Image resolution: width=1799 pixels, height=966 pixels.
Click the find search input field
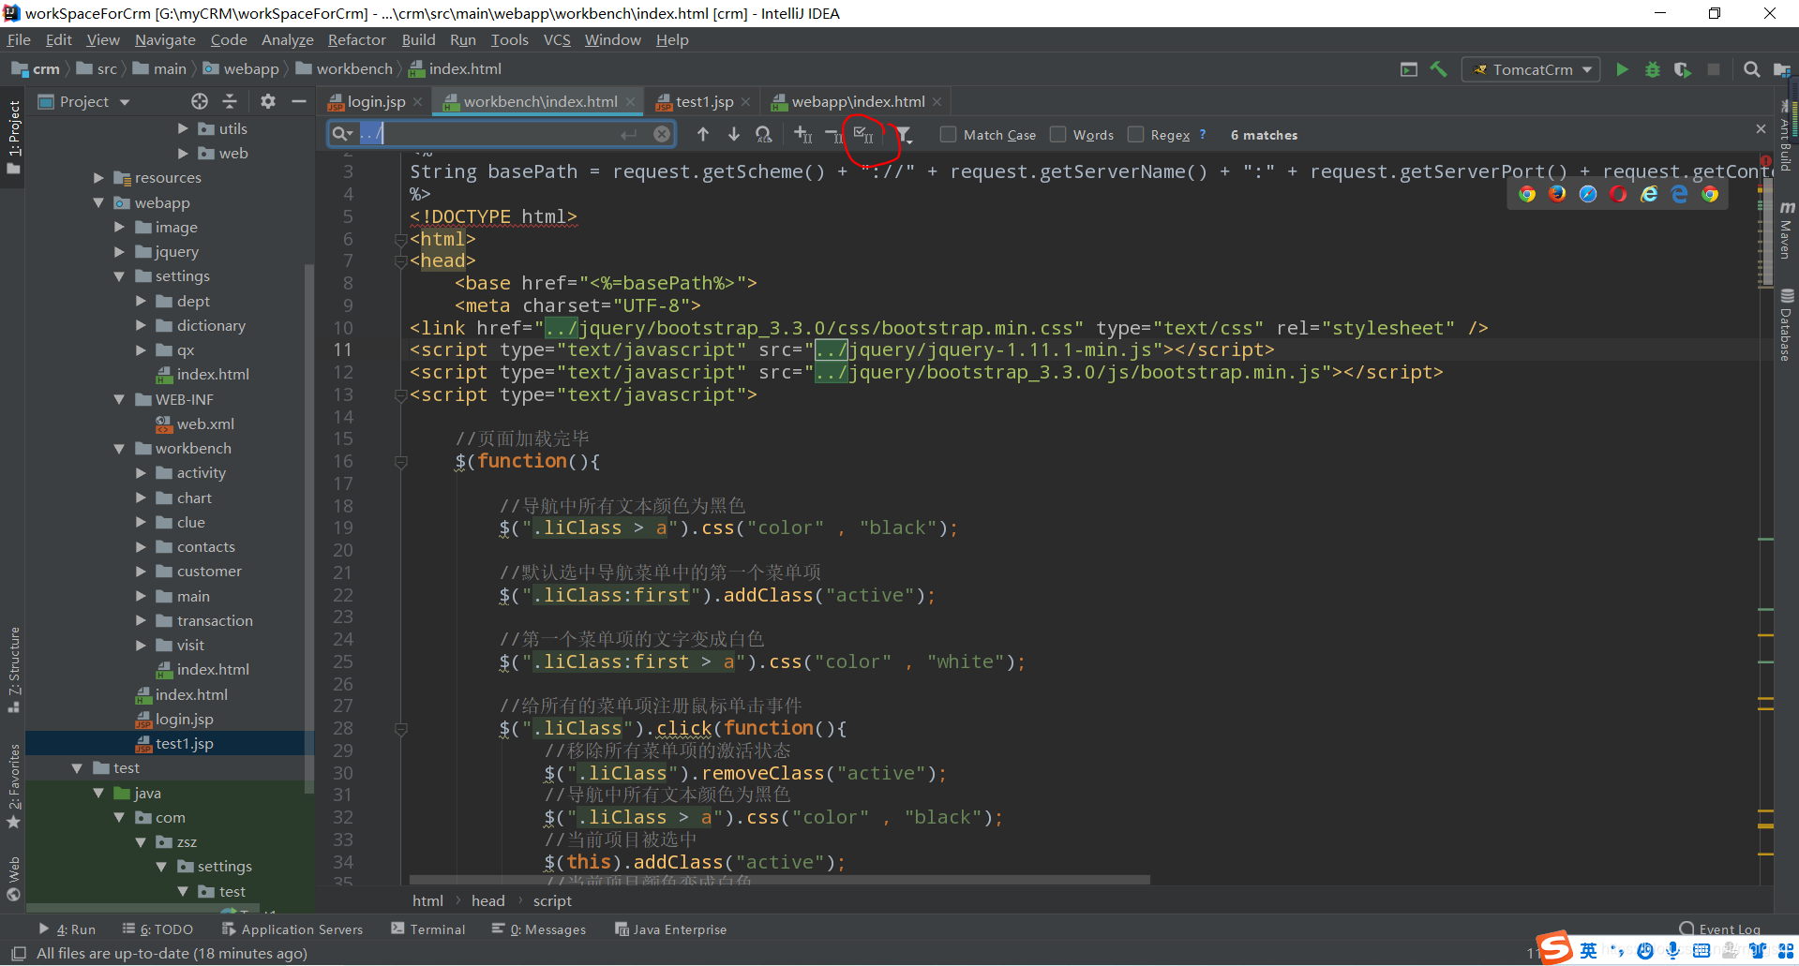tap(502, 134)
